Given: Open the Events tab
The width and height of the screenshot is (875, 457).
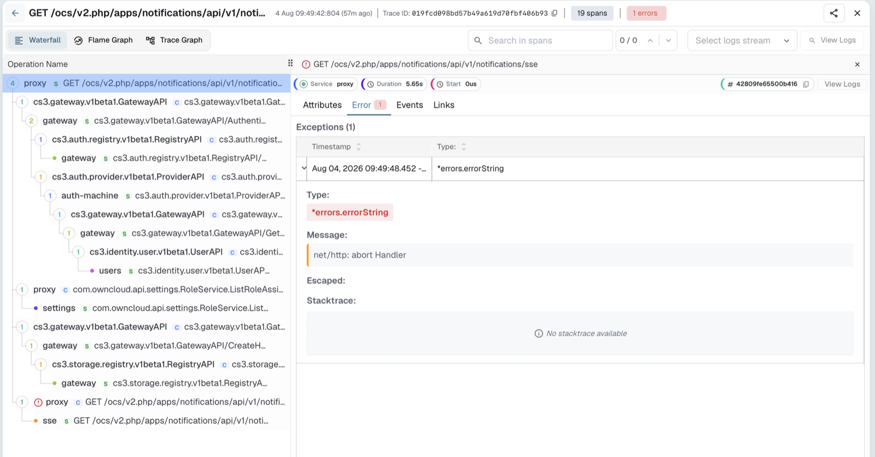Looking at the screenshot, I should tap(410, 105).
